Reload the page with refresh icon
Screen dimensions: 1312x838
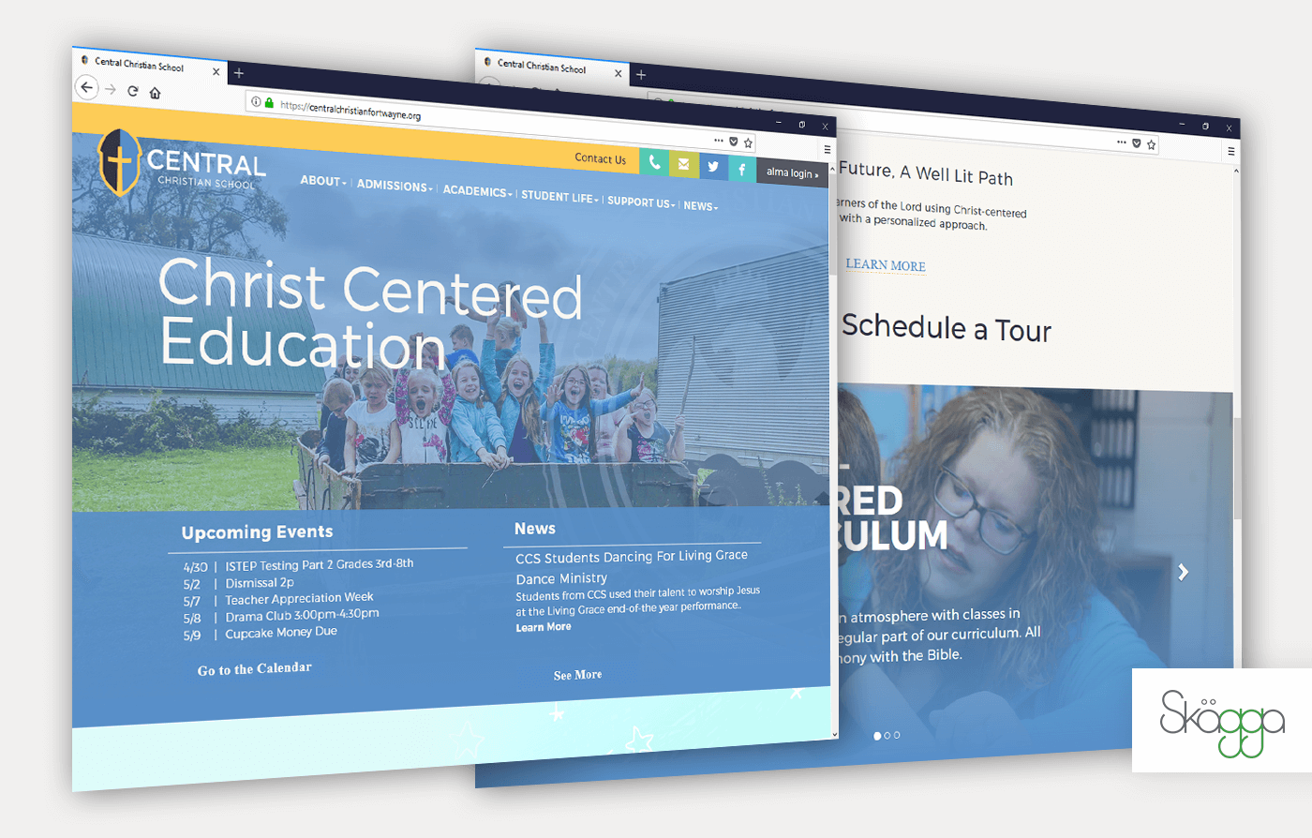[x=133, y=91]
